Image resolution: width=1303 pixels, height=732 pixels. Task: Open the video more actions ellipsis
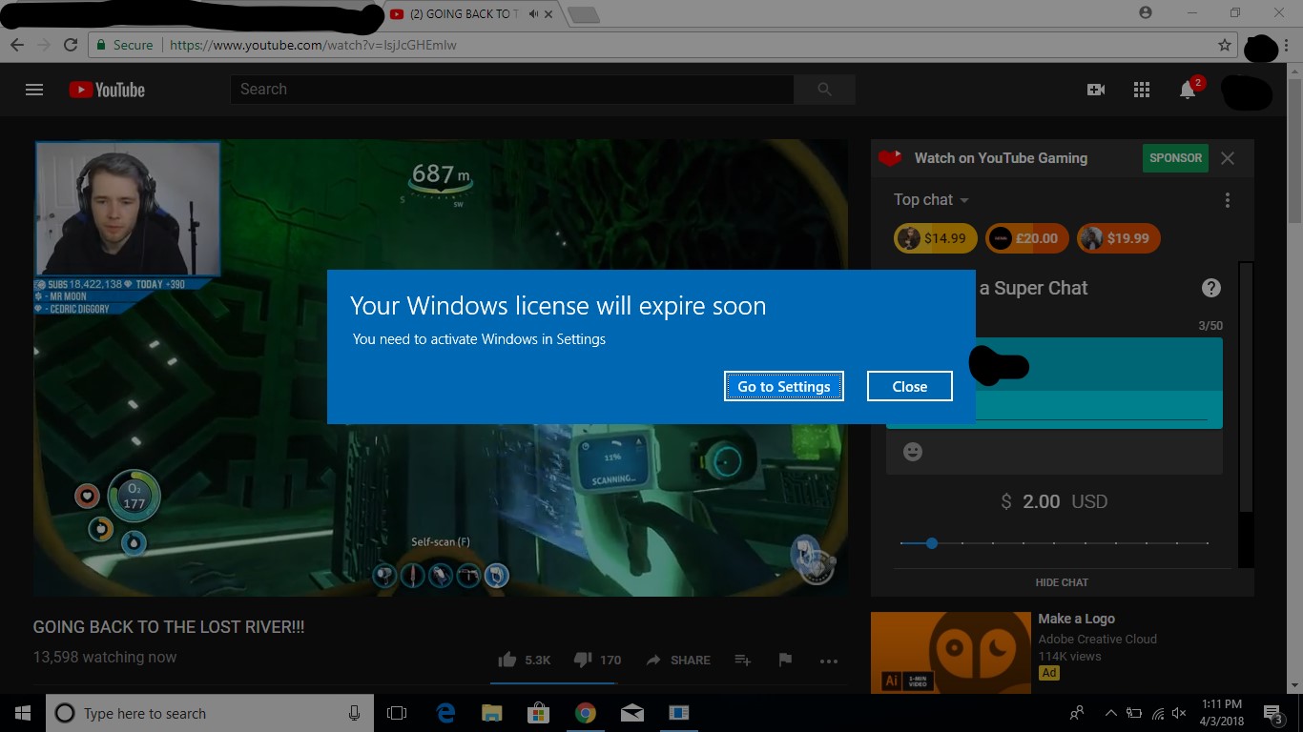click(x=828, y=661)
